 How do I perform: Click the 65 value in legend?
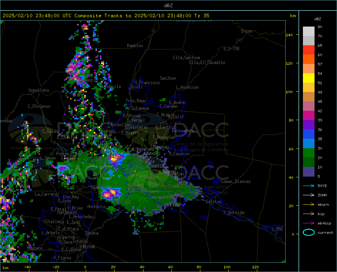(320, 46)
